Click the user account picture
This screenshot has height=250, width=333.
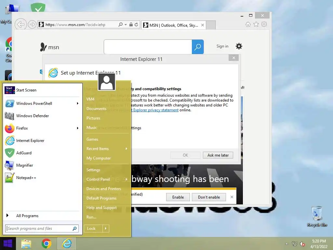107,82
